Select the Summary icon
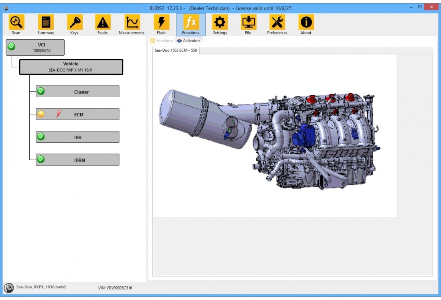 (45, 23)
